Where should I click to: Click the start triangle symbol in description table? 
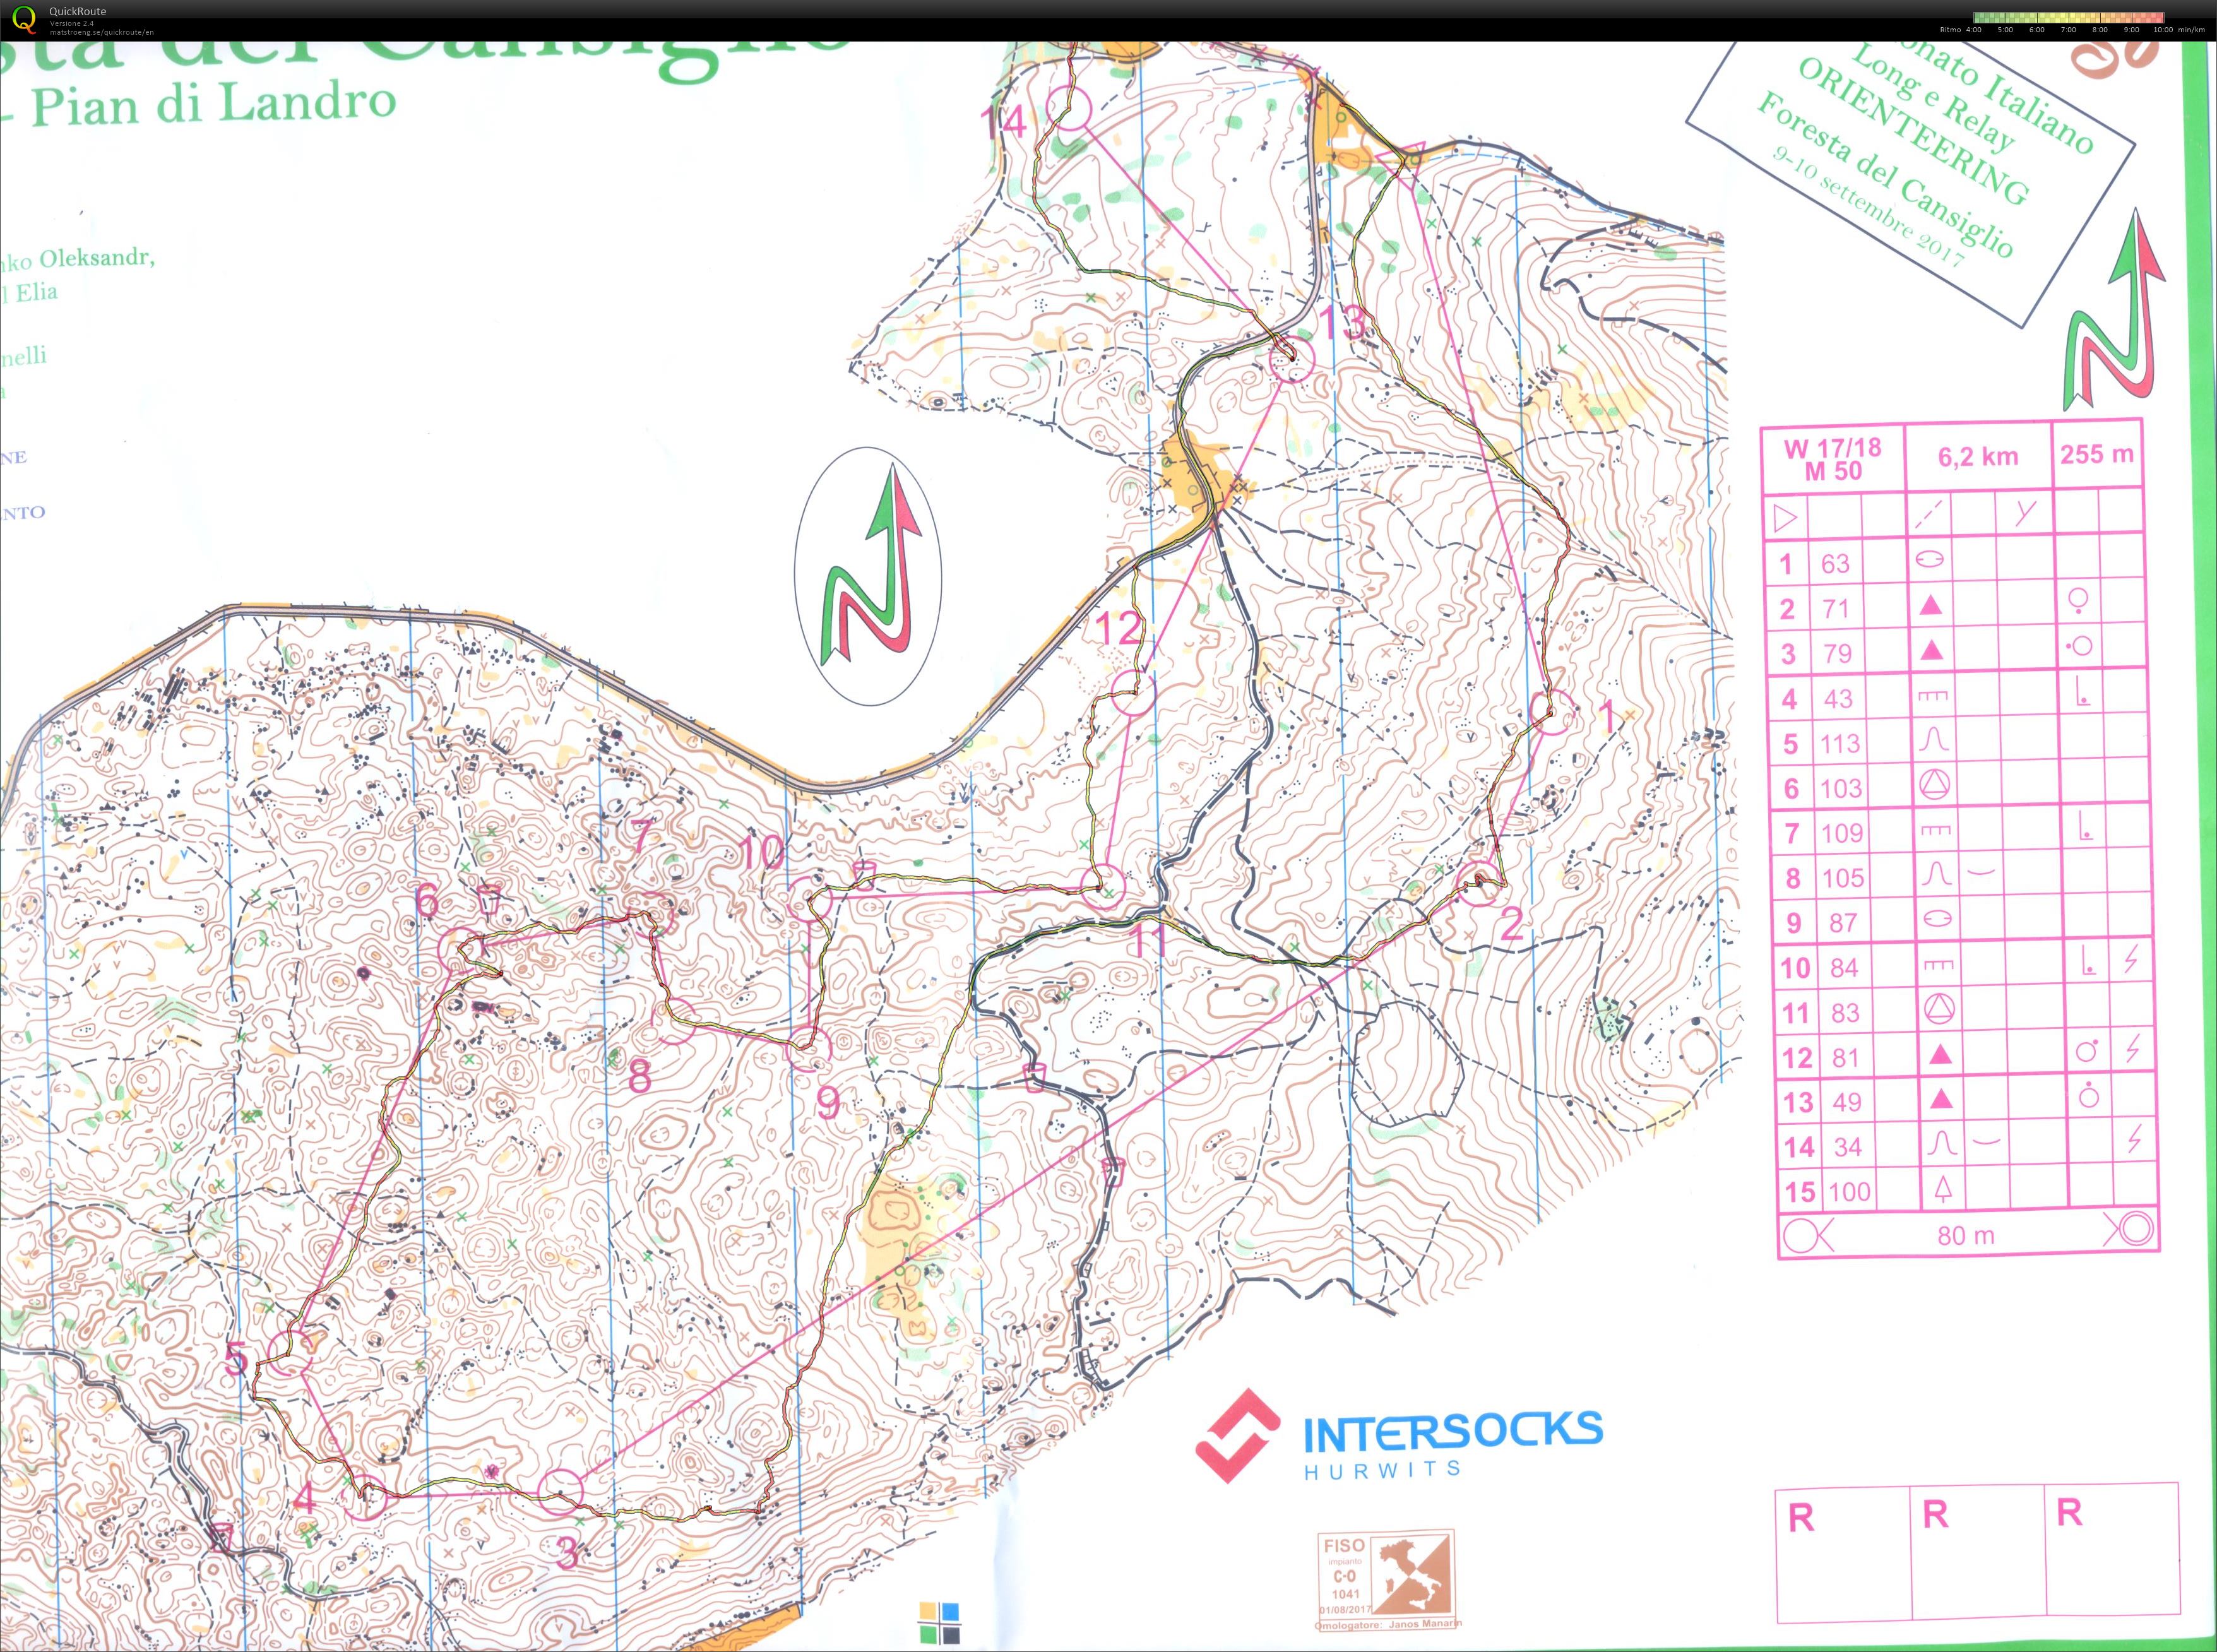(1785, 519)
